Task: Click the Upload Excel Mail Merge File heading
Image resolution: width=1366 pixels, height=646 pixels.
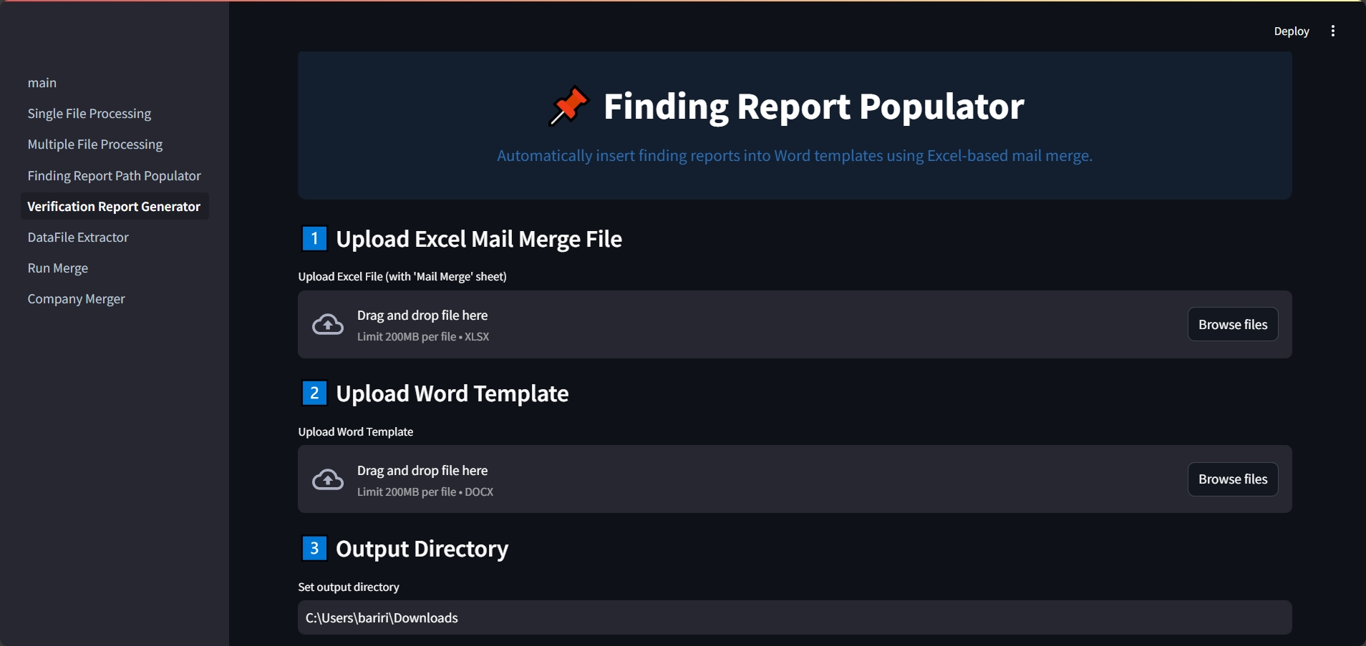Action: (x=479, y=239)
